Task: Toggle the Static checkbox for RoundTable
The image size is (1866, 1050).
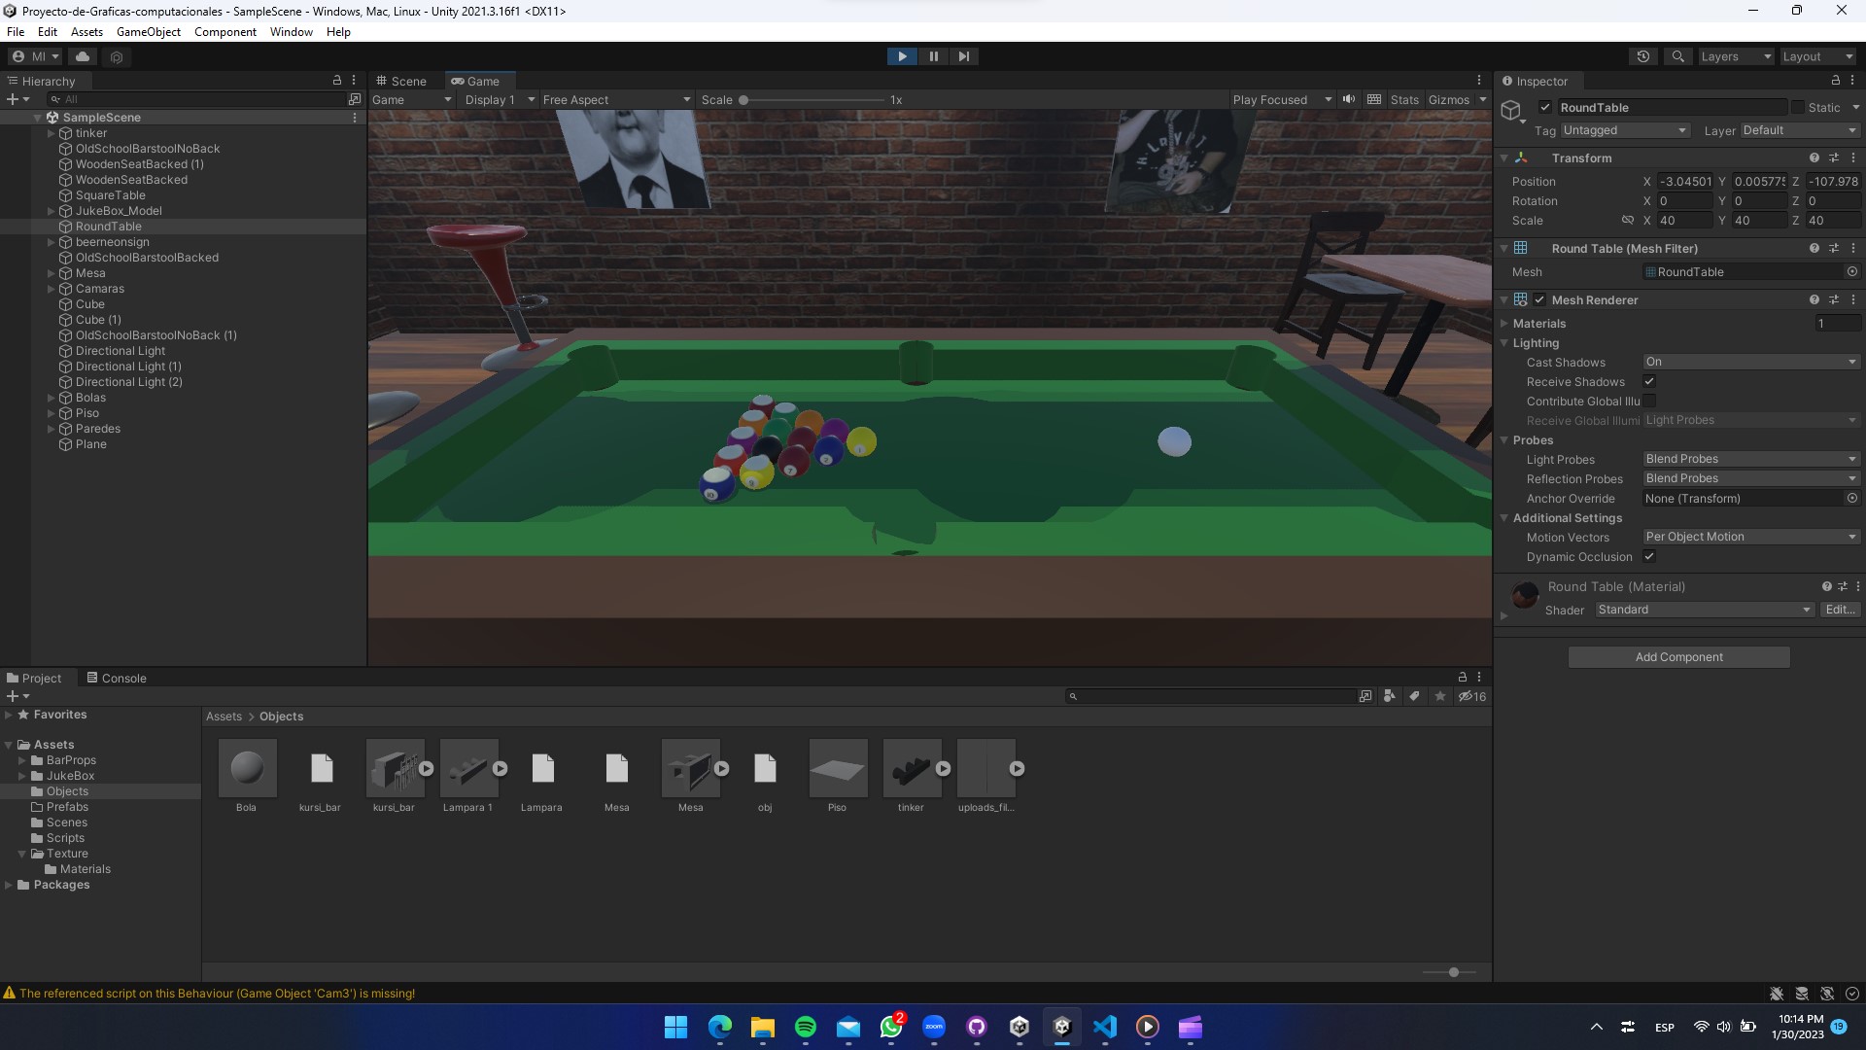Action: pyautogui.click(x=1798, y=107)
